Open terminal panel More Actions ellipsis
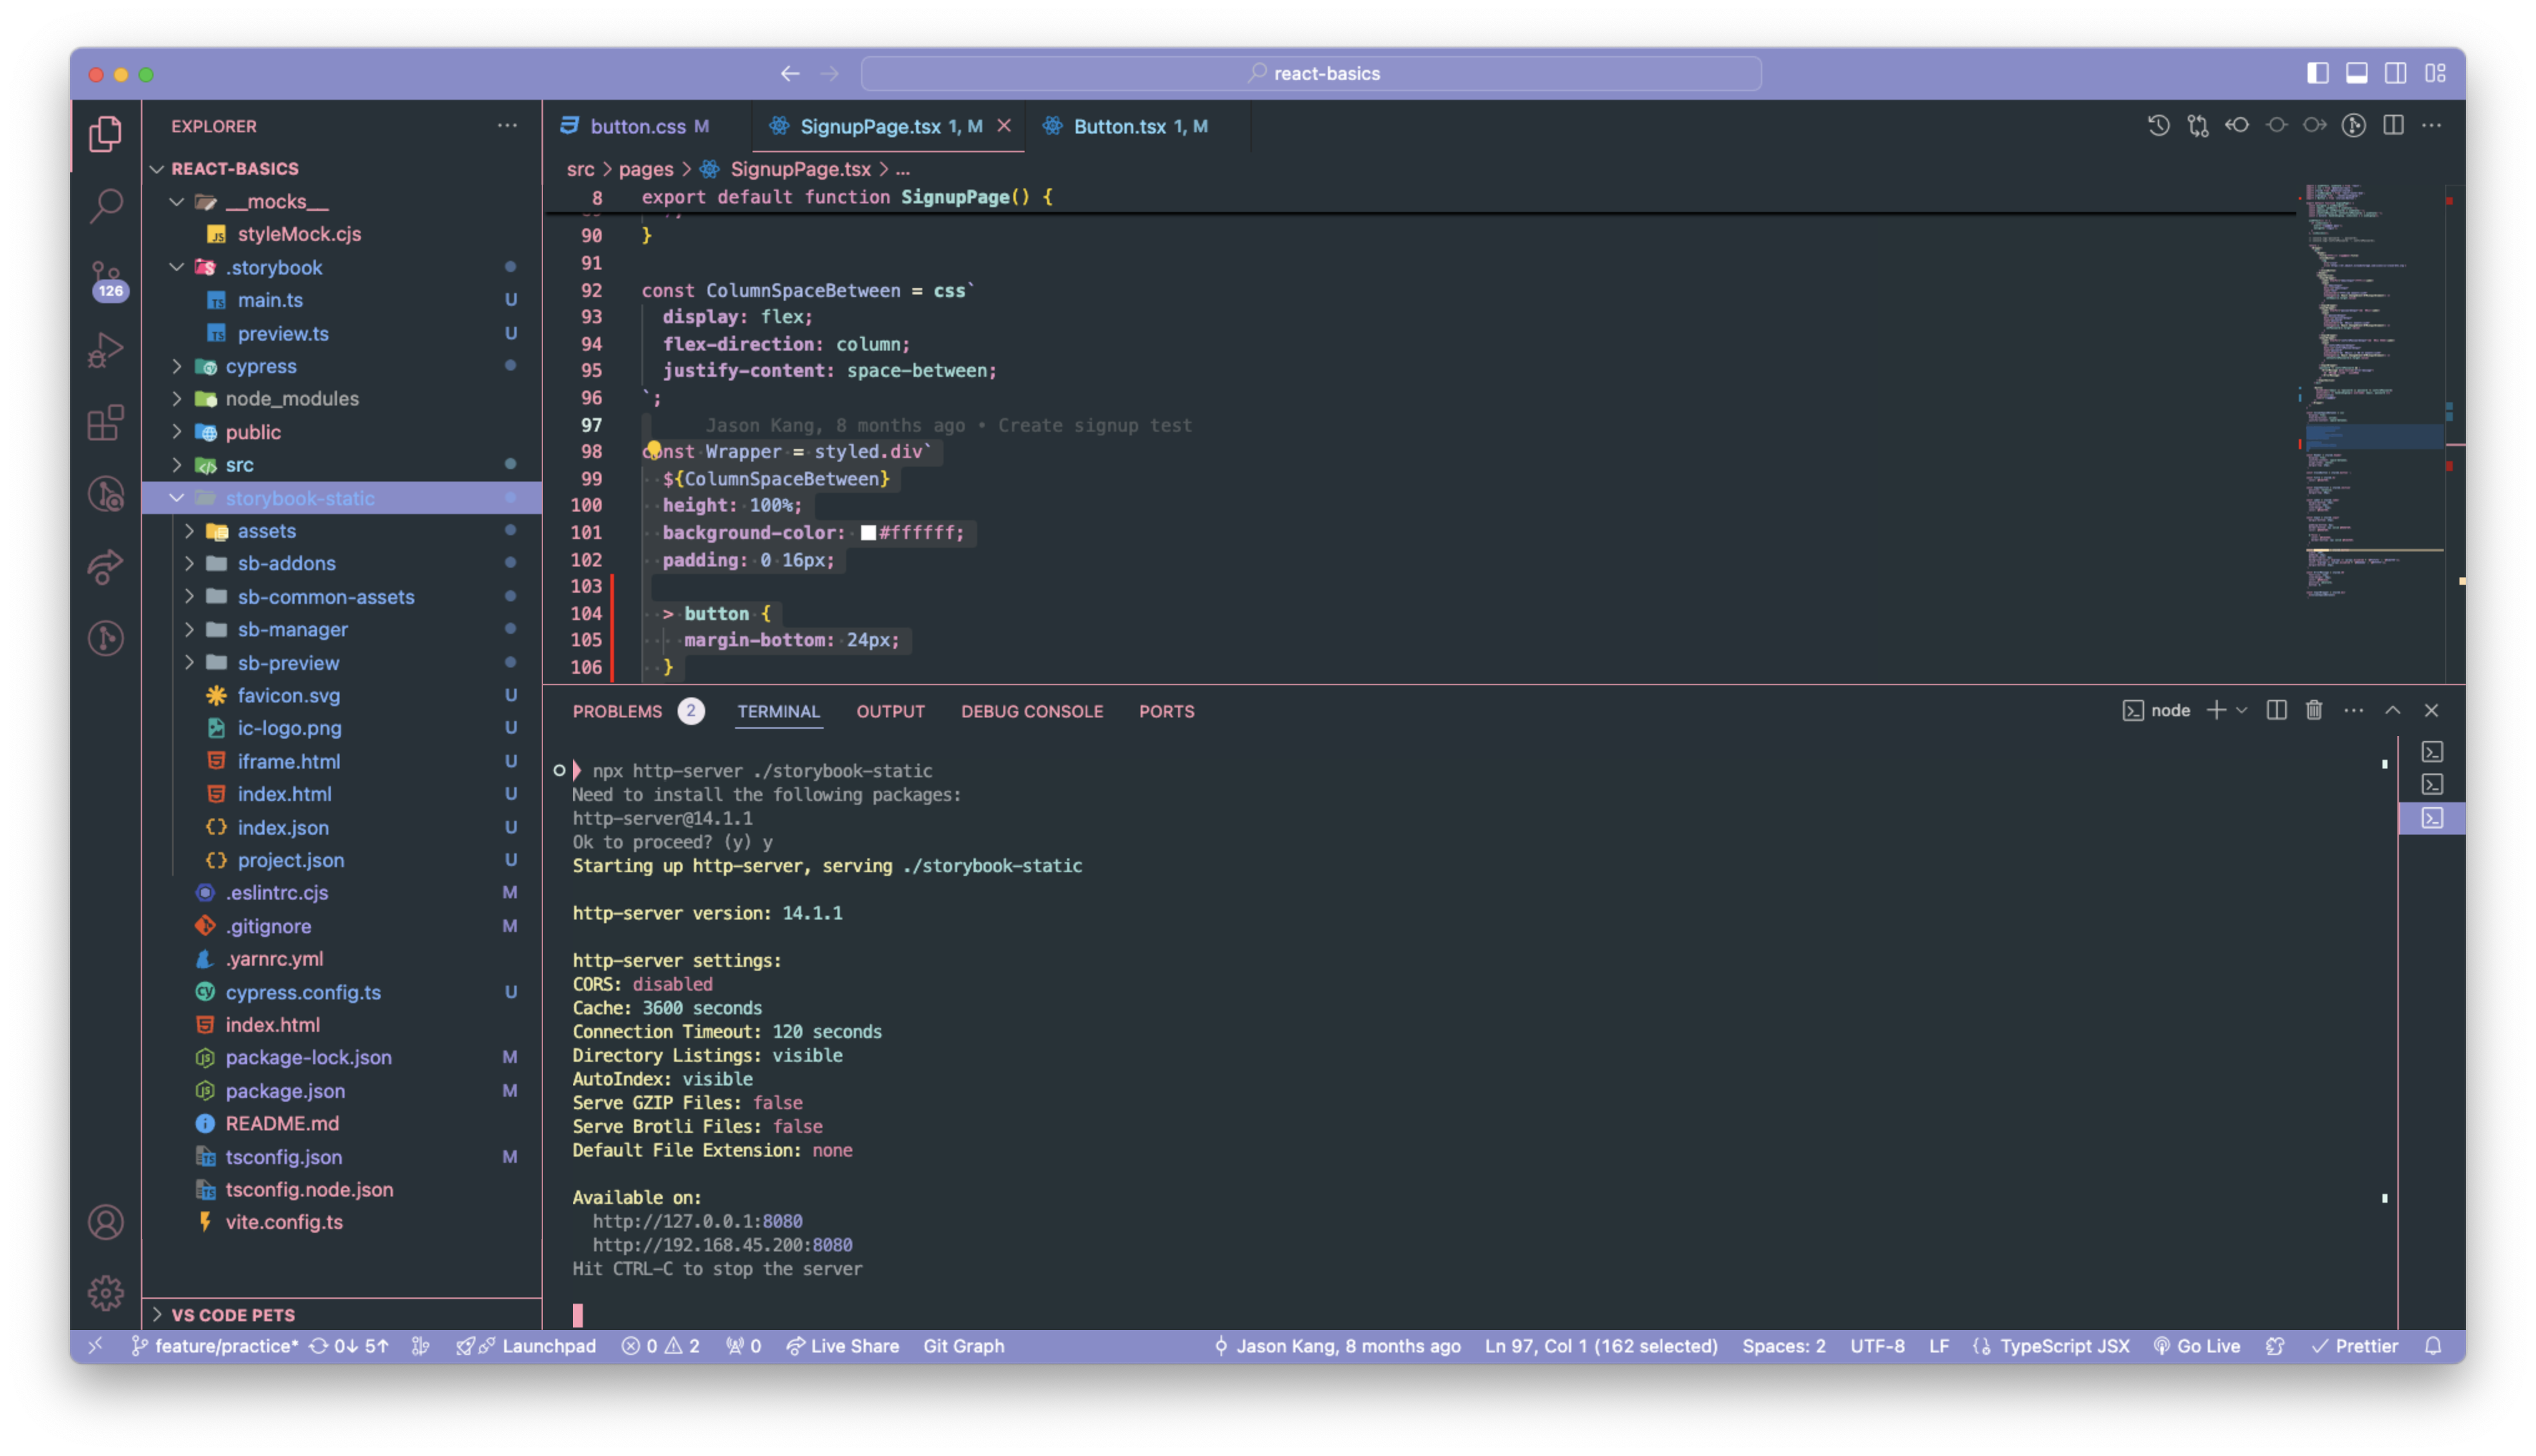This screenshot has width=2536, height=1456. [2354, 710]
